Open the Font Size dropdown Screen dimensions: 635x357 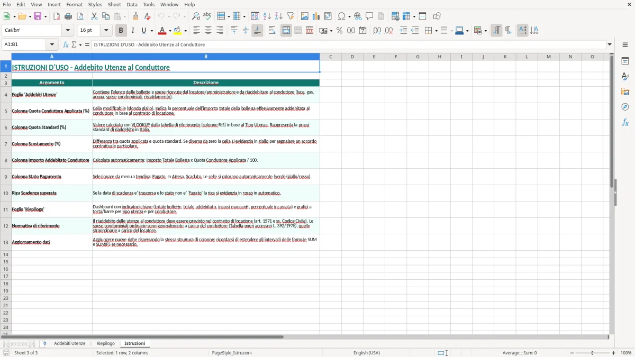[x=106, y=31]
